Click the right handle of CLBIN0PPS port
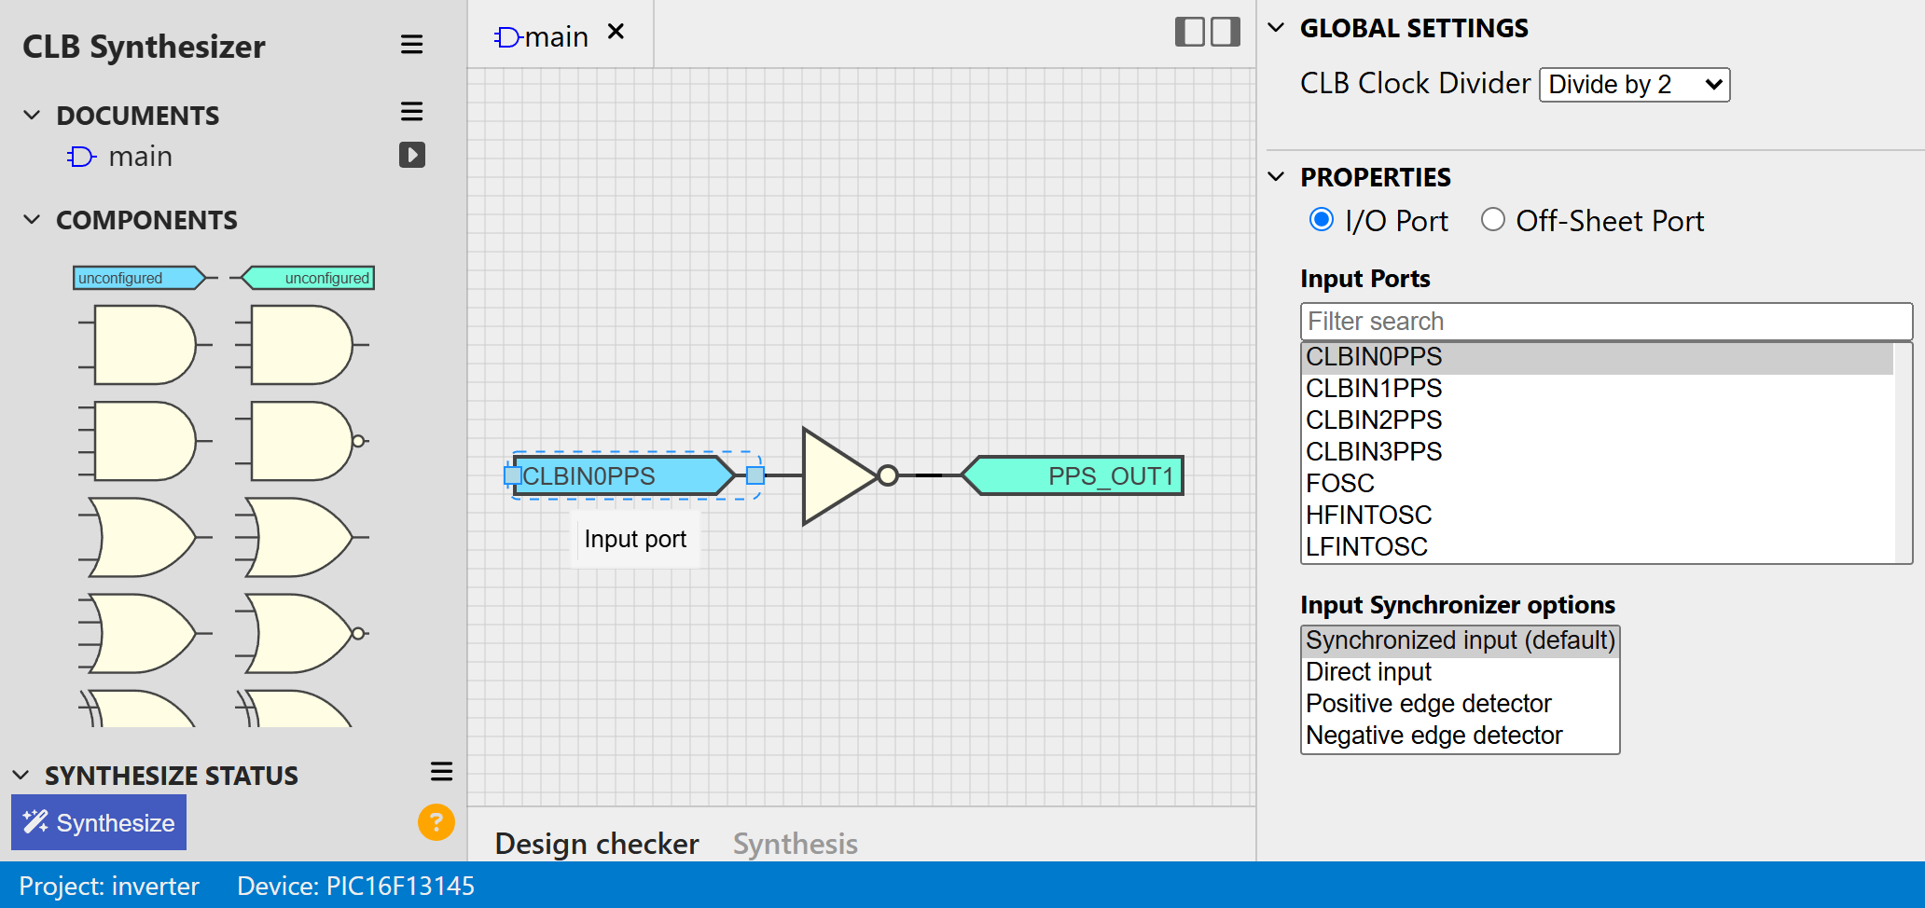1925x908 pixels. (755, 476)
